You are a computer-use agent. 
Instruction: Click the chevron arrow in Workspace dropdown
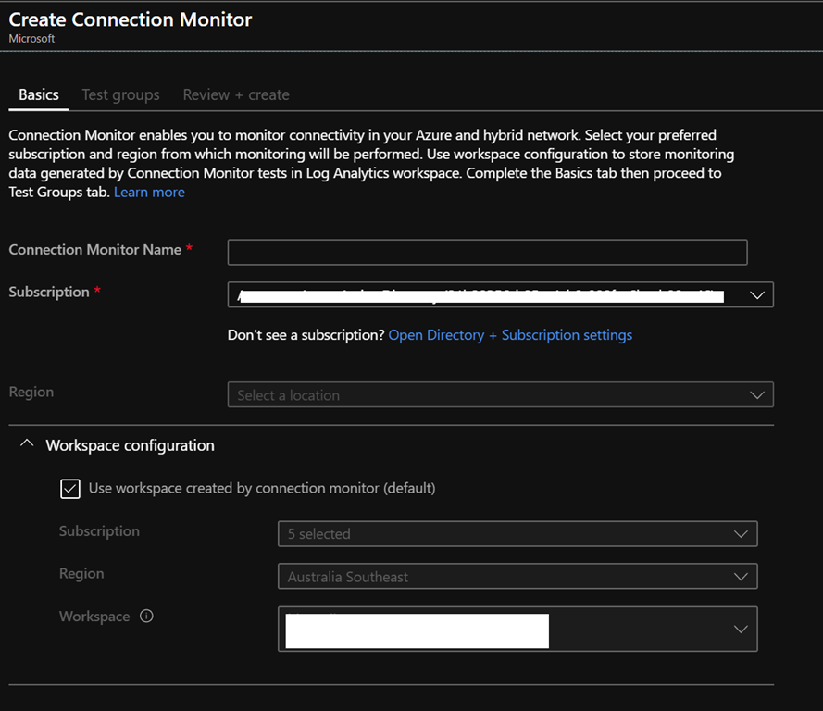[x=741, y=630]
